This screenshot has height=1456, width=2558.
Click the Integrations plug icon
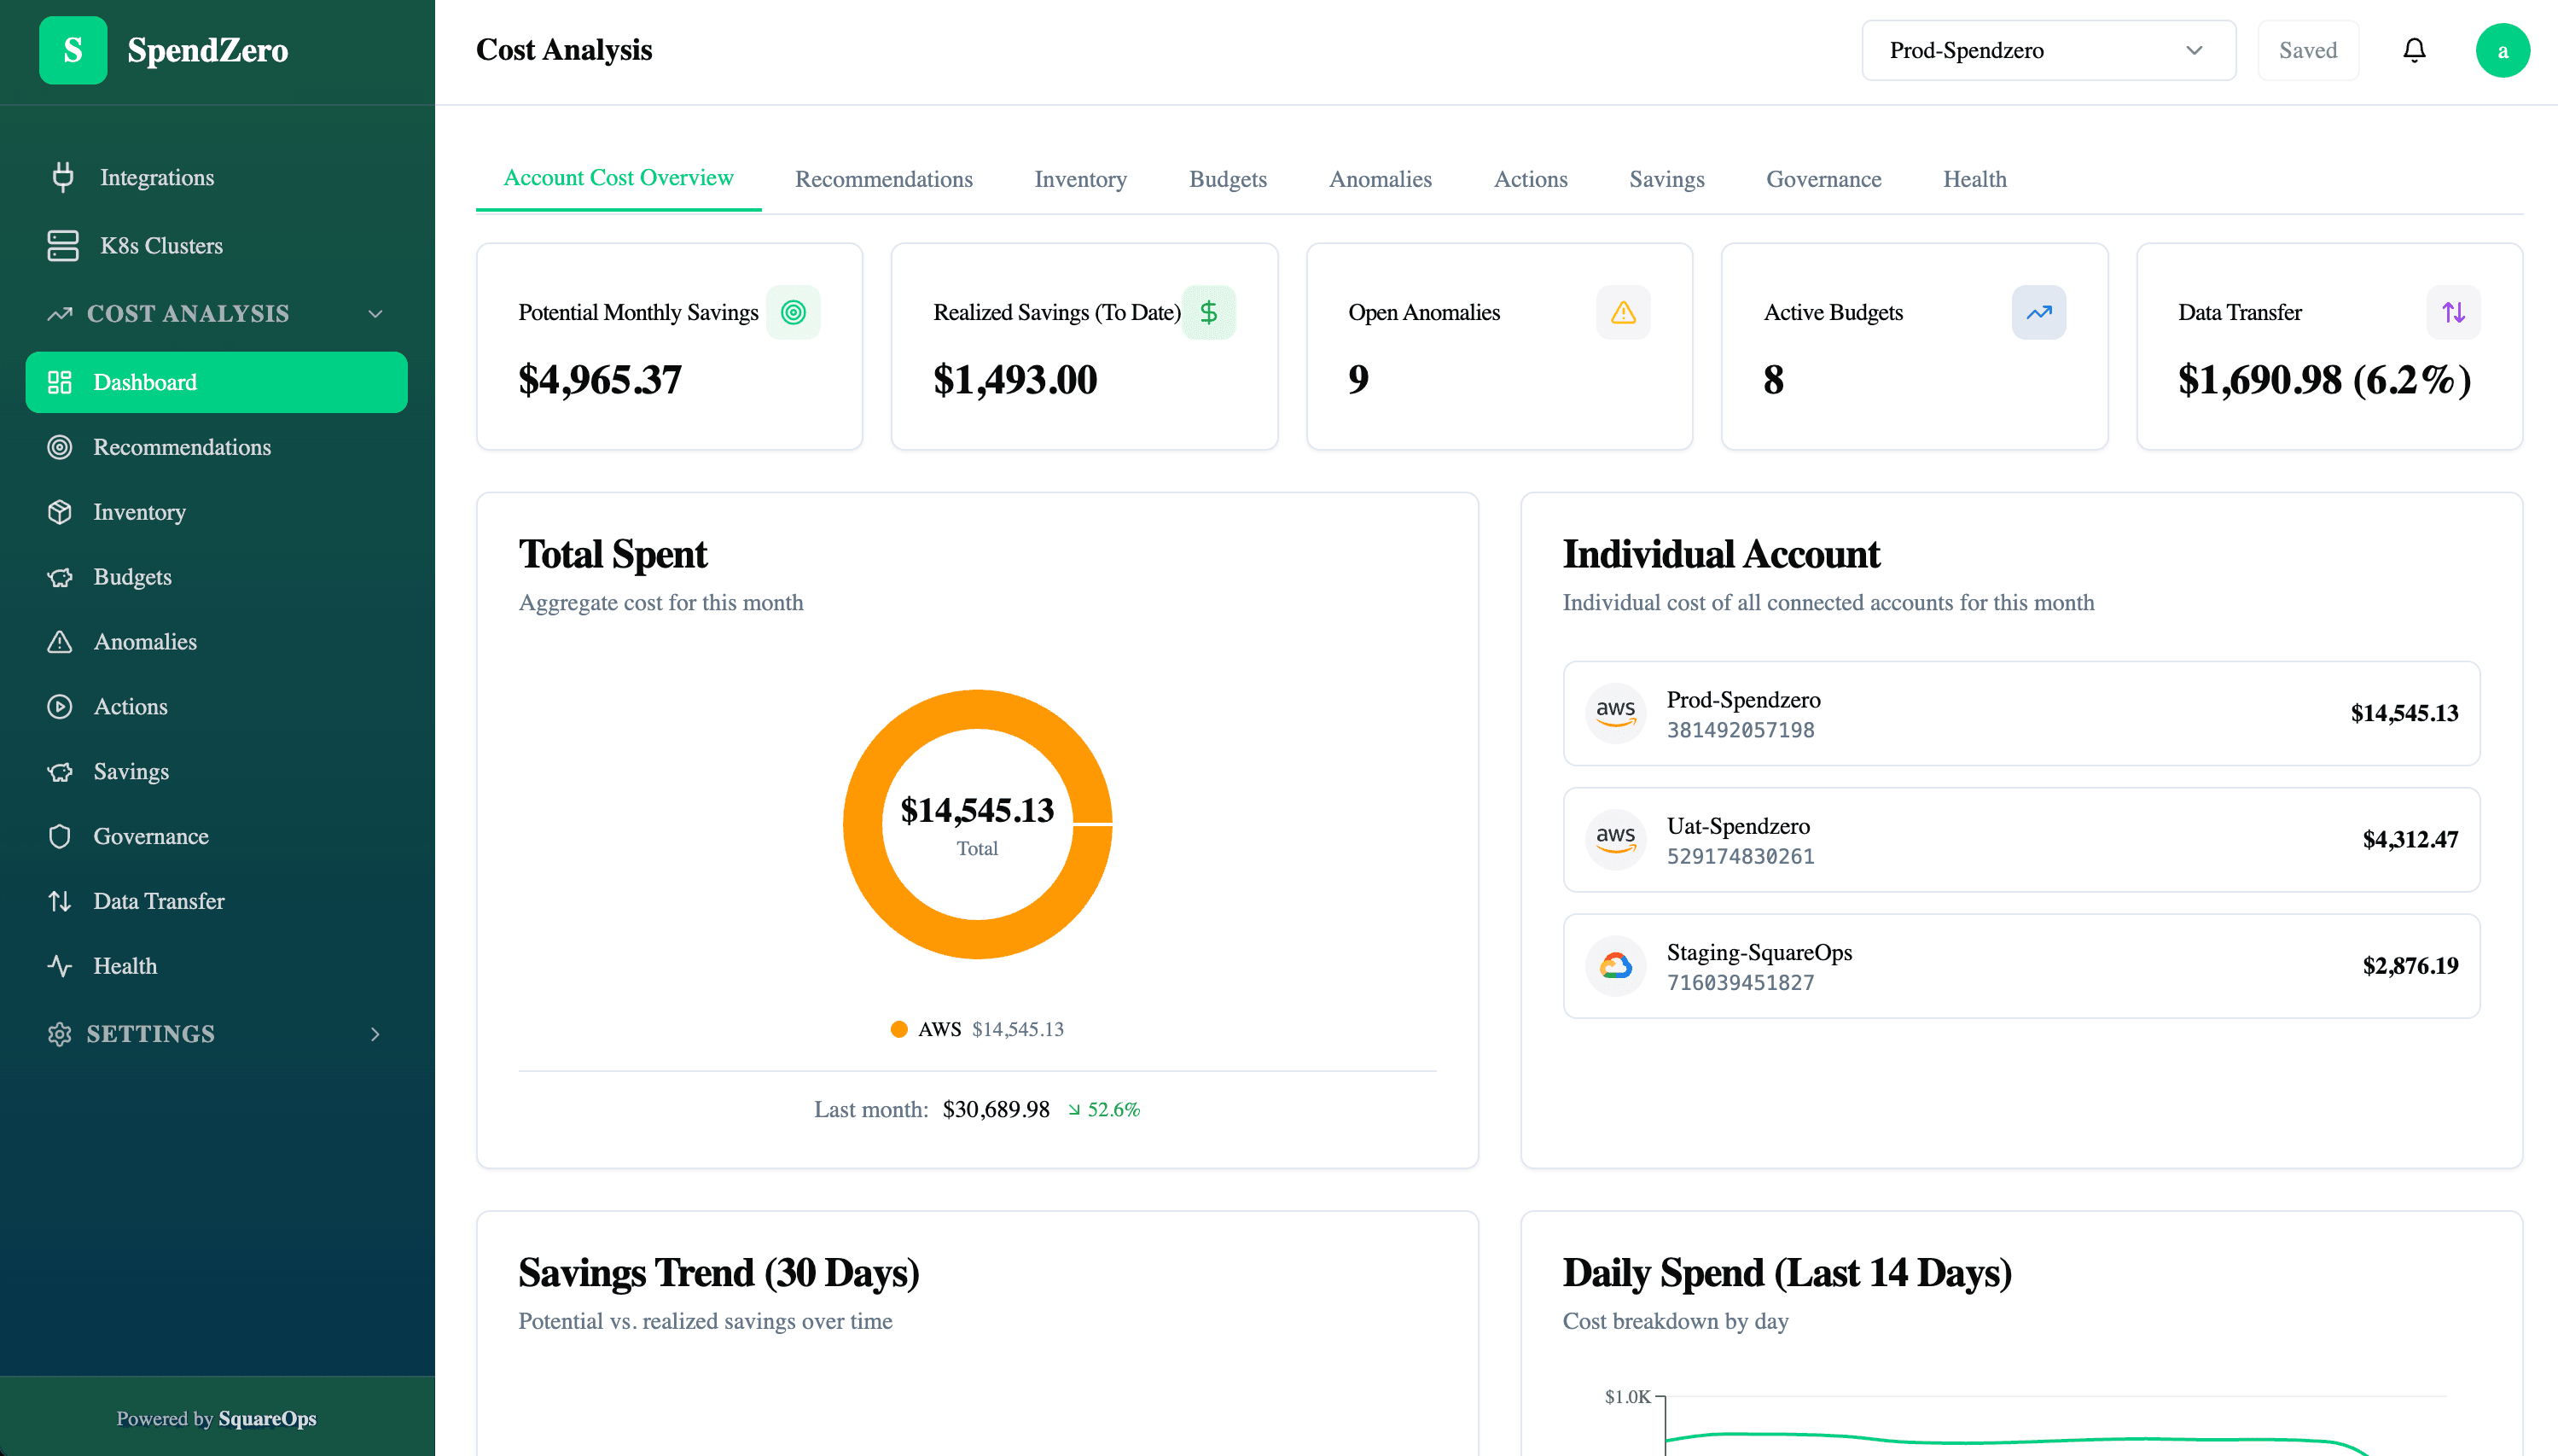[63, 177]
